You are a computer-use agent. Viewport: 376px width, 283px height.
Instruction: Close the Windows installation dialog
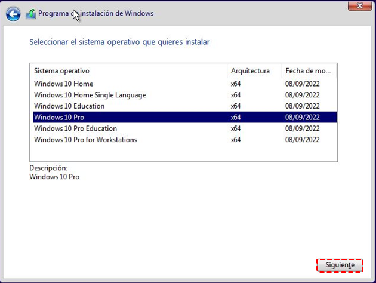click(360, 6)
